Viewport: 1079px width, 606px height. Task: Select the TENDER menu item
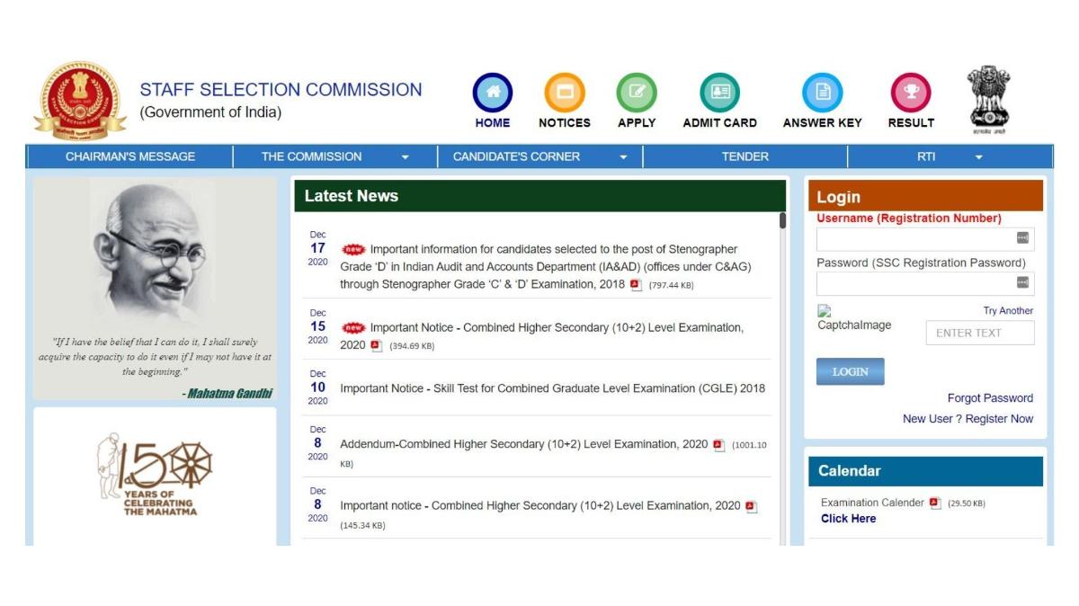pos(744,156)
